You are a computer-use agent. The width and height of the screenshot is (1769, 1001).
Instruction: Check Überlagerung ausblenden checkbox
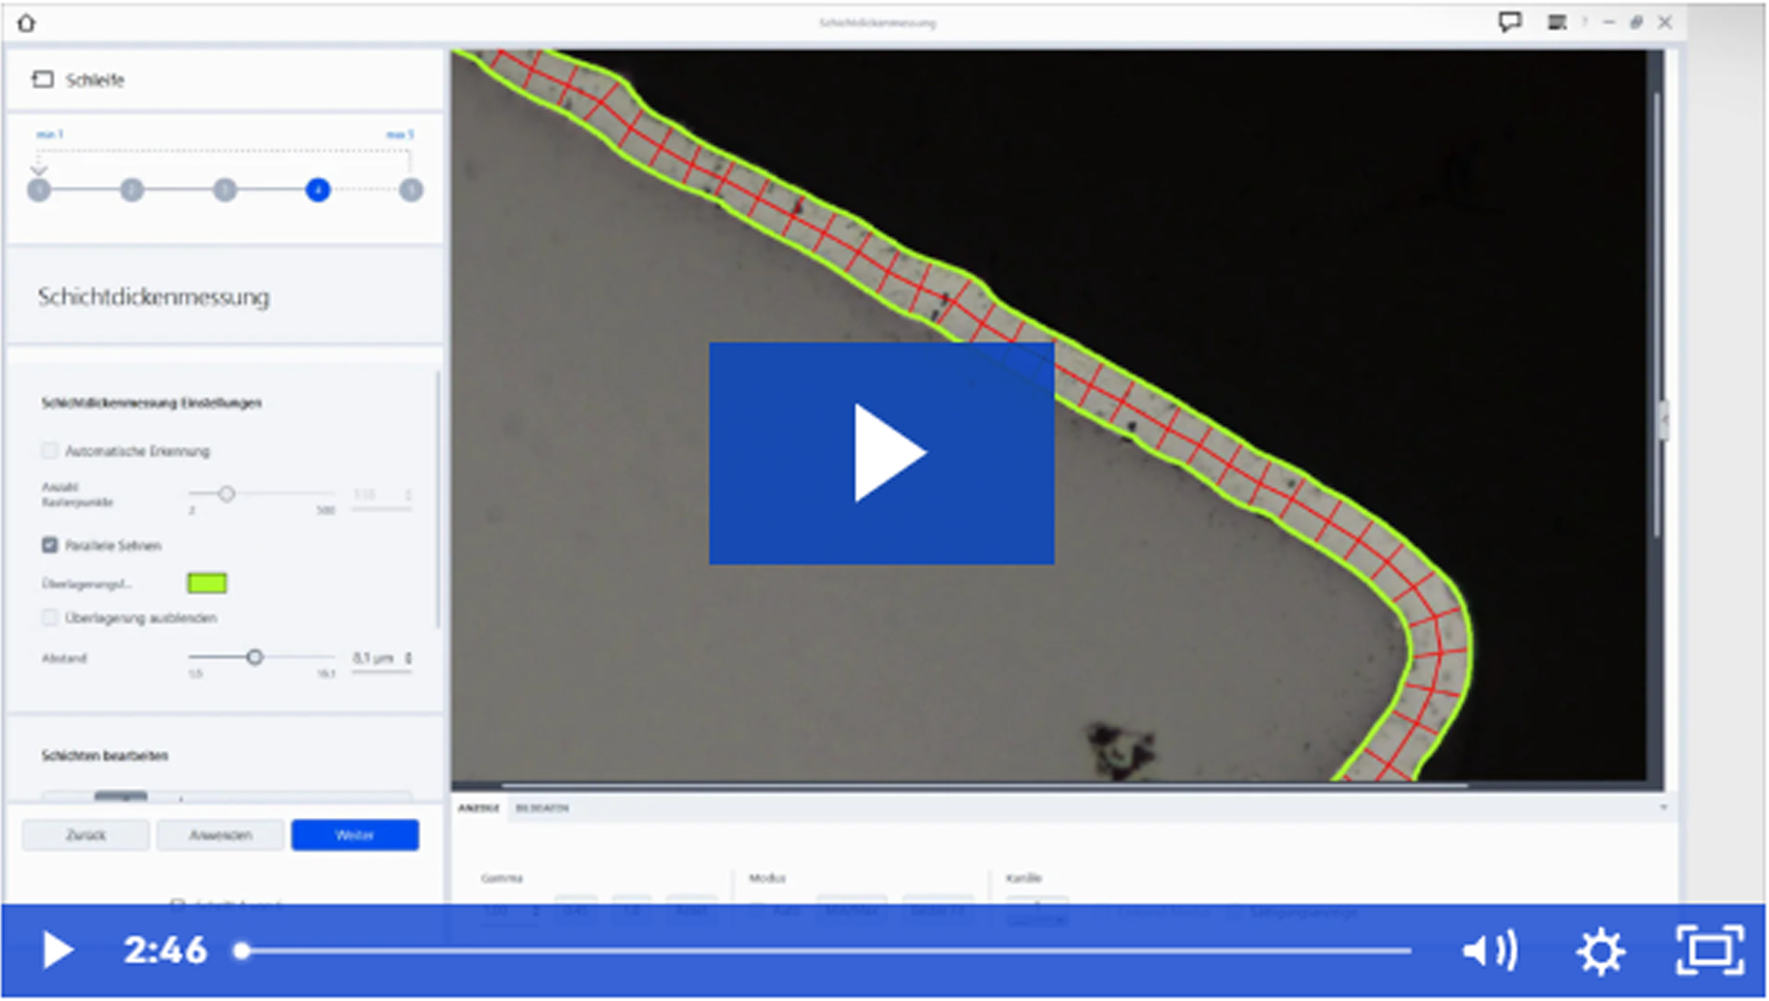point(49,618)
